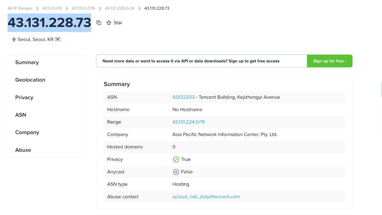Click the 43.131.224.0/19 range link
The height and width of the screenshot is (215, 382).
(188, 122)
